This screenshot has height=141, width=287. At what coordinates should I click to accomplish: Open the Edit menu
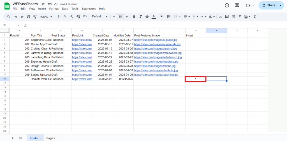(23, 9)
